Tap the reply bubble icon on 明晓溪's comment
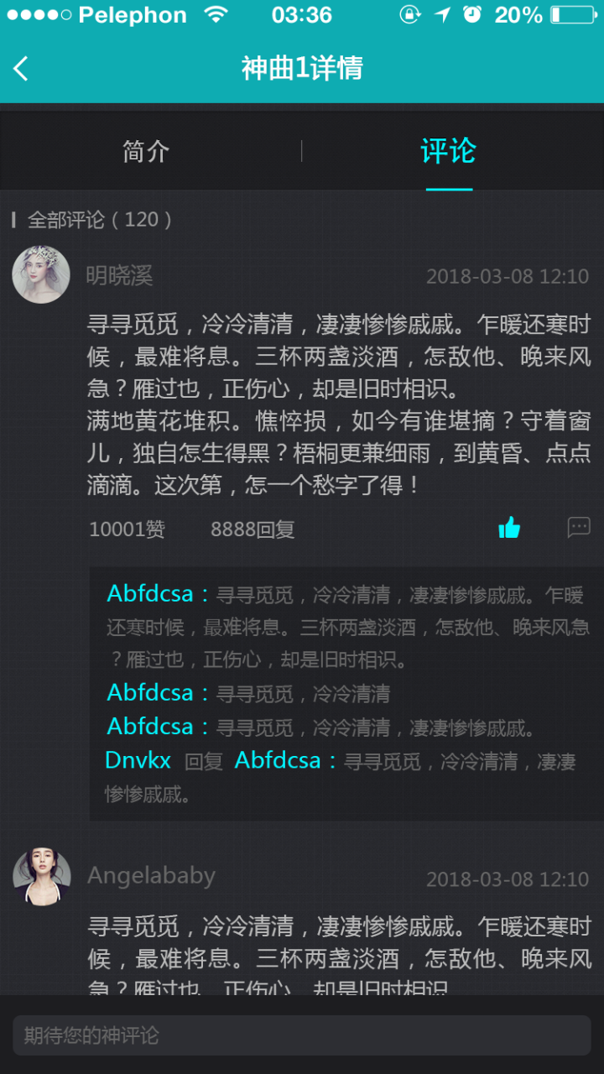Viewport: 604px width, 1074px height. [579, 527]
